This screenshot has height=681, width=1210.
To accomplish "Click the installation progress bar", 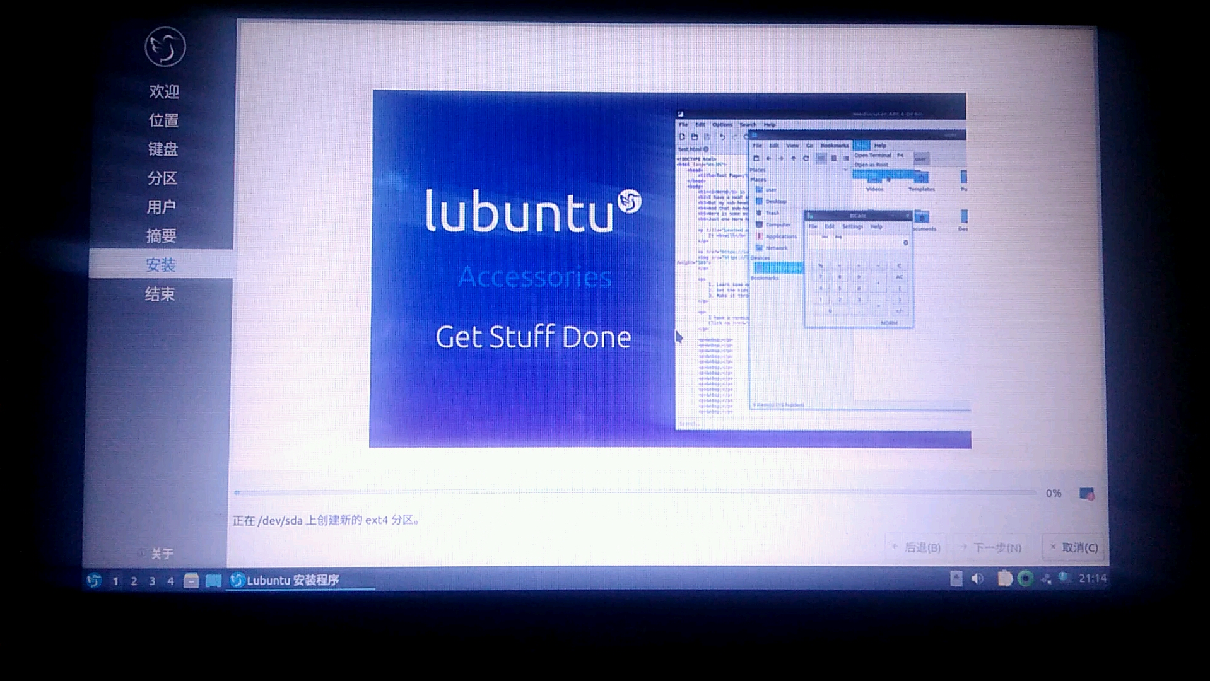I will point(635,492).
